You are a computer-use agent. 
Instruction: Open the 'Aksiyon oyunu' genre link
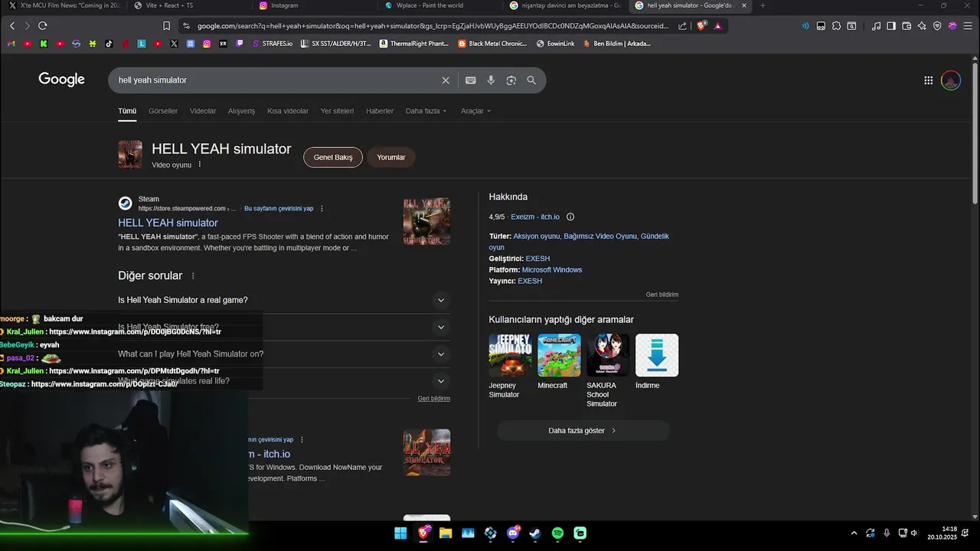tap(537, 236)
